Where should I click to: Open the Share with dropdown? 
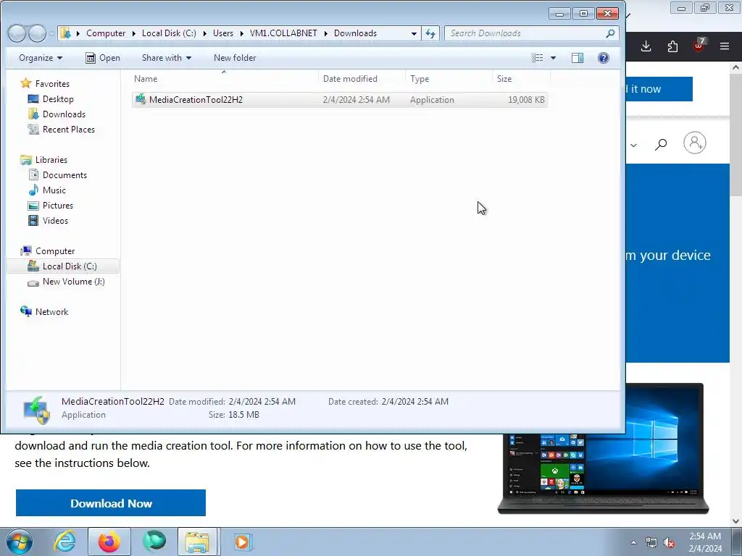[x=167, y=58]
